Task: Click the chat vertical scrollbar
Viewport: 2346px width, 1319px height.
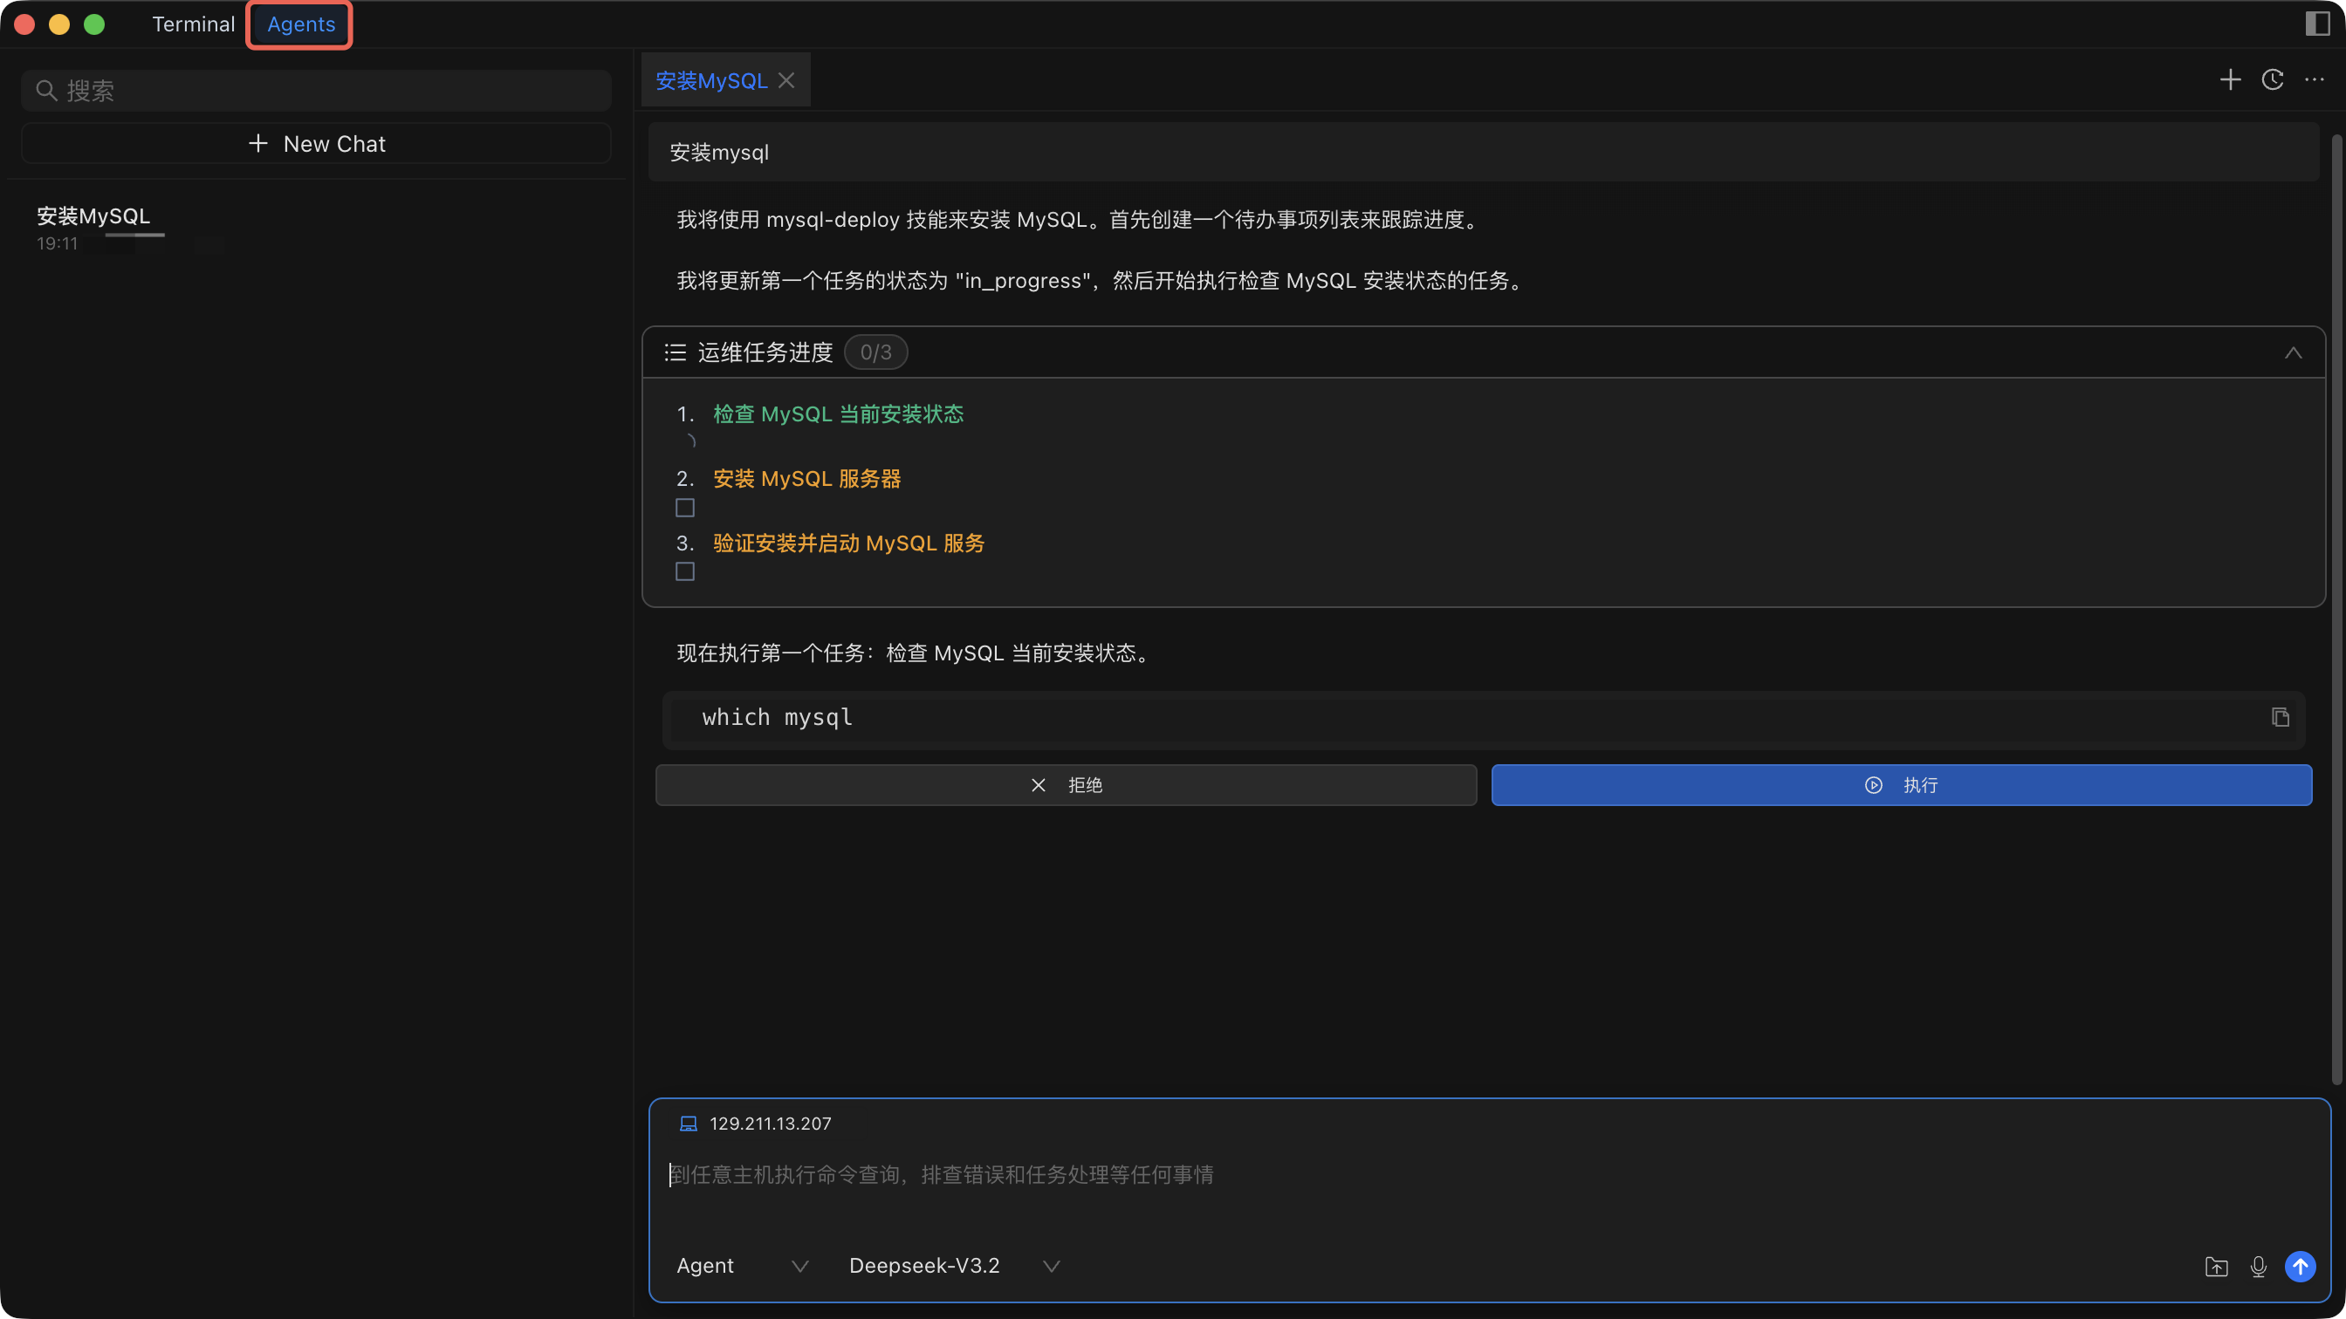Action: click(2336, 608)
